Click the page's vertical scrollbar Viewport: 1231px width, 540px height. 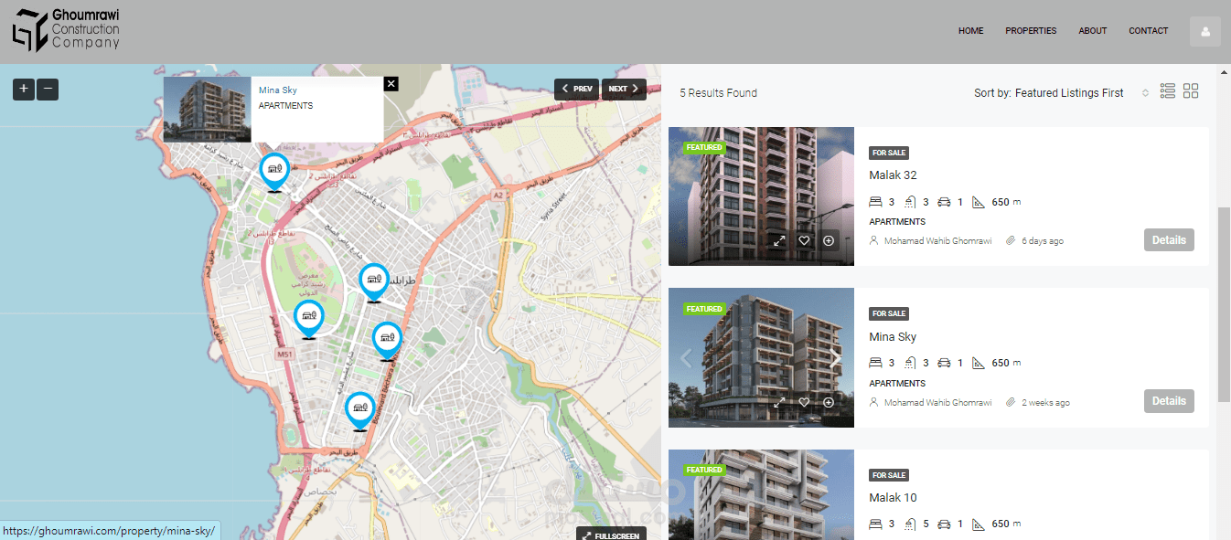(x=1224, y=304)
